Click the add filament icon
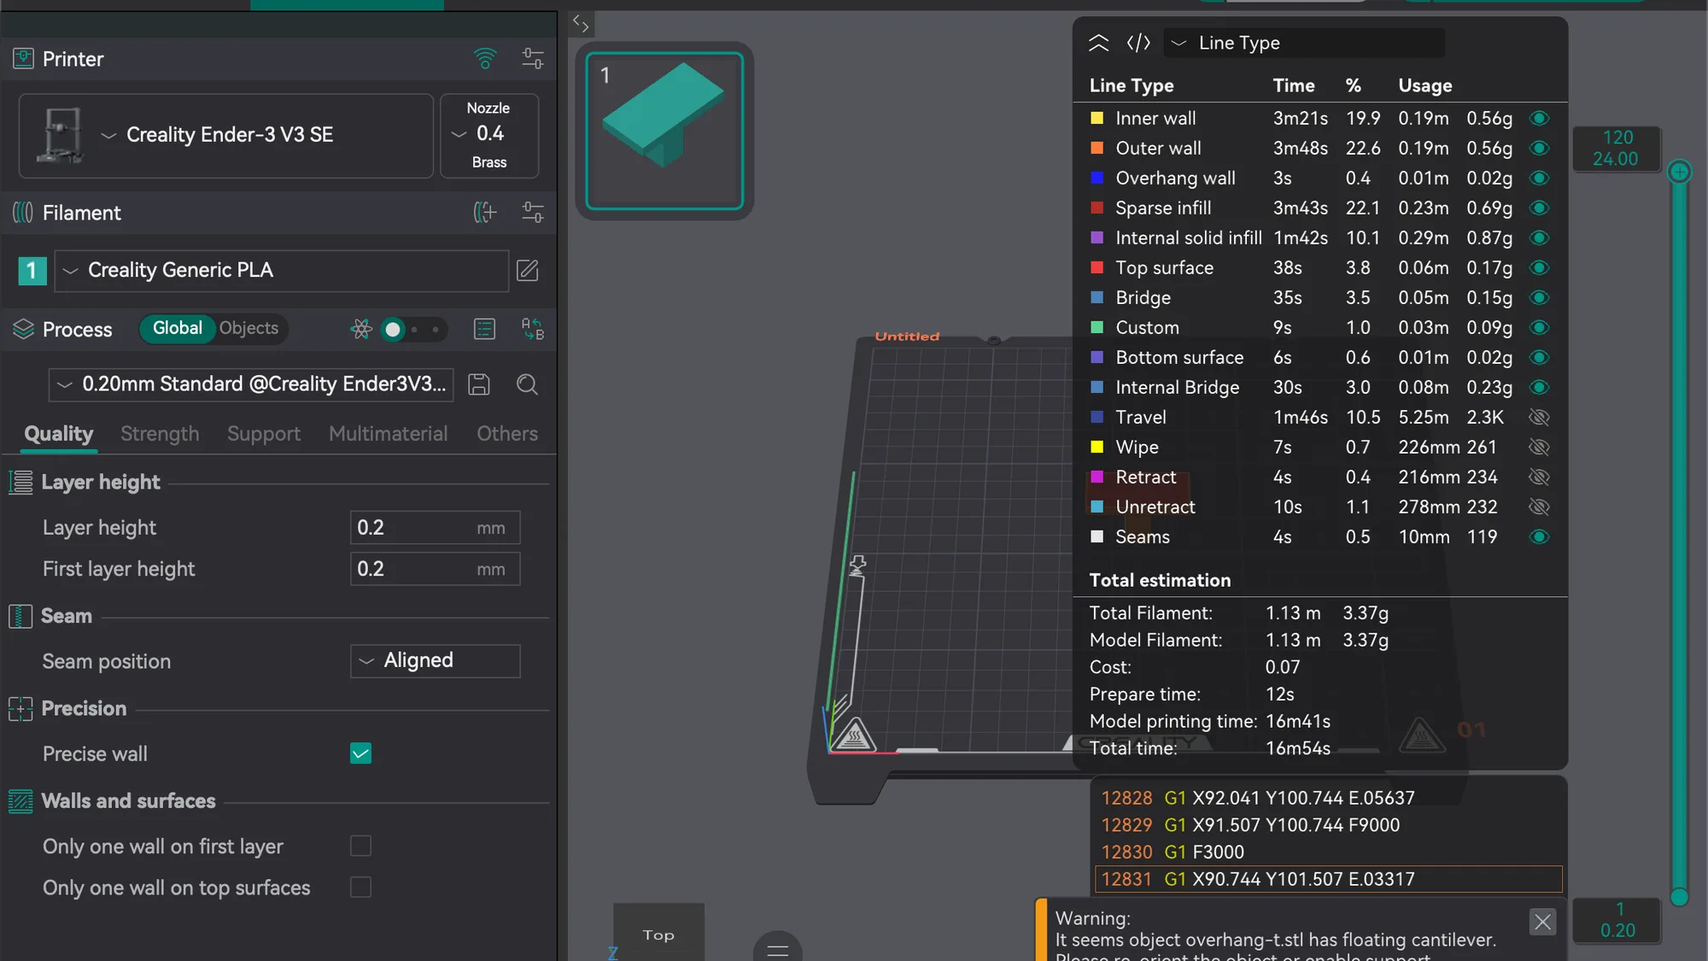This screenshot has height=961, width=1708. (485, 213)
